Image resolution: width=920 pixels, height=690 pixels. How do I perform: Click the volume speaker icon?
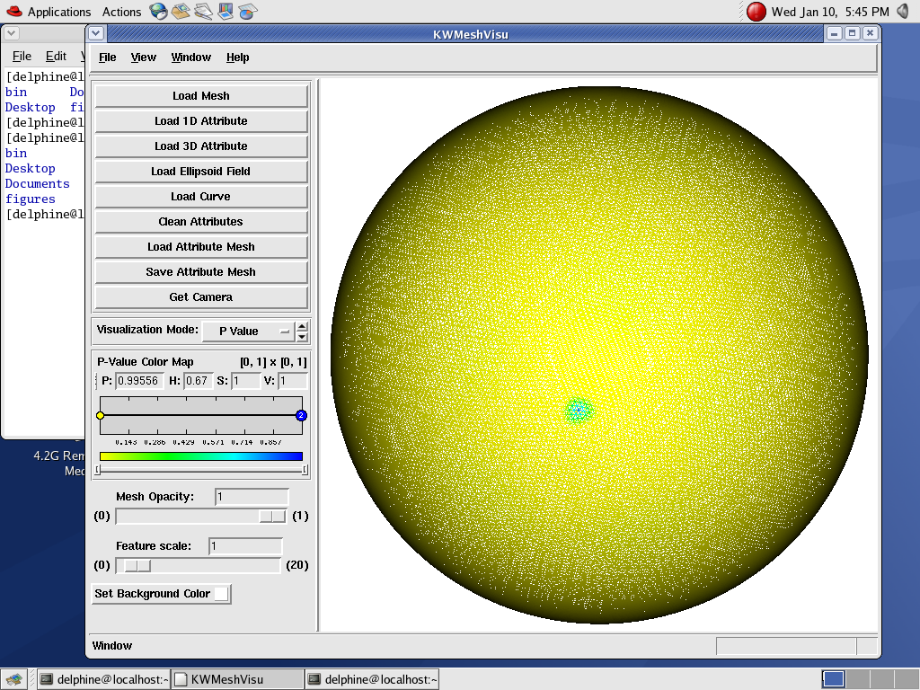pos(903,12)
